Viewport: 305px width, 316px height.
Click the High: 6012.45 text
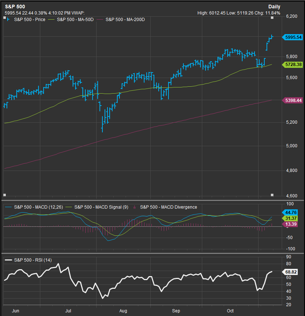tap(211, 13)
